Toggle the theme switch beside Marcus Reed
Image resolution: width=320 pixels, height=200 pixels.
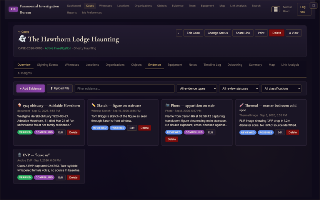275,9
